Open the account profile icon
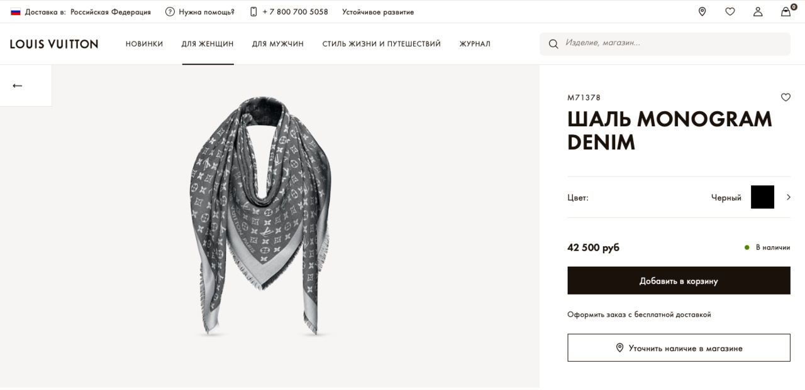The image size is (805, 390). click(x=758, y=11)
